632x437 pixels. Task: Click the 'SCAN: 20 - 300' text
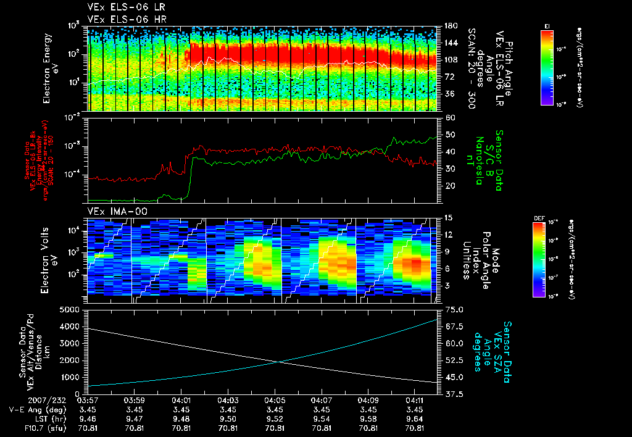(472, 69)
